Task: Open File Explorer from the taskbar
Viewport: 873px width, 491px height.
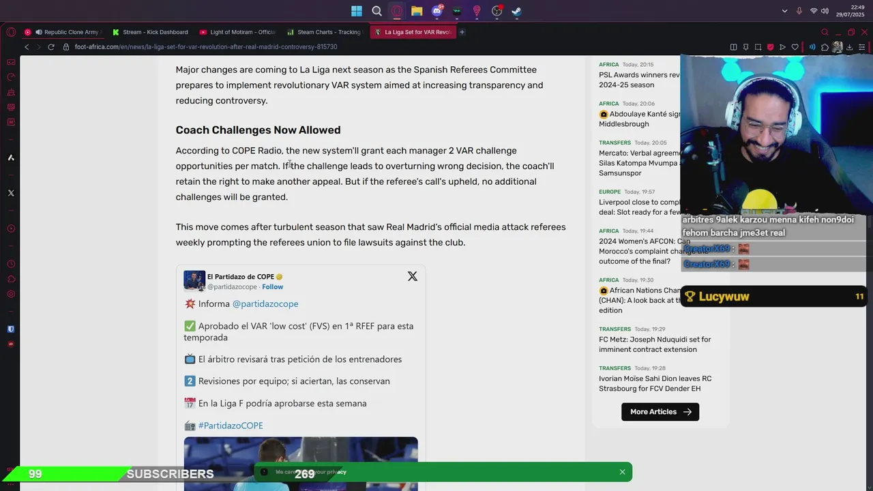Action: [x=417, y=11]
